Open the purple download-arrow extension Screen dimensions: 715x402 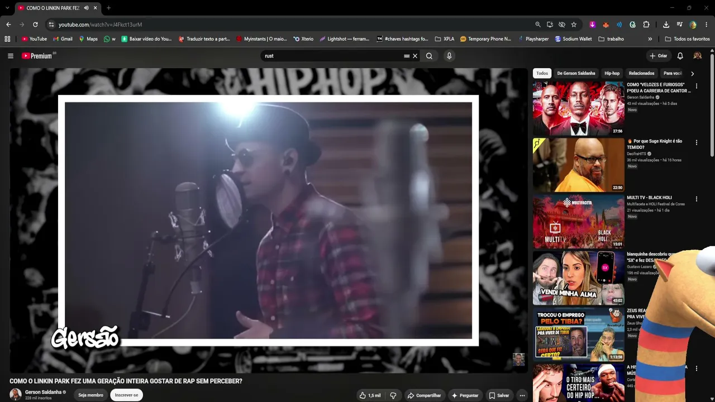(x=593, y=25)
